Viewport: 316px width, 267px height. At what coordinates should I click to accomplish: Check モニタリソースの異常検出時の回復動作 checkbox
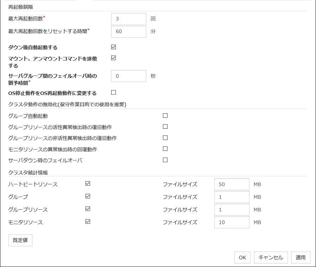pos(165,149)
